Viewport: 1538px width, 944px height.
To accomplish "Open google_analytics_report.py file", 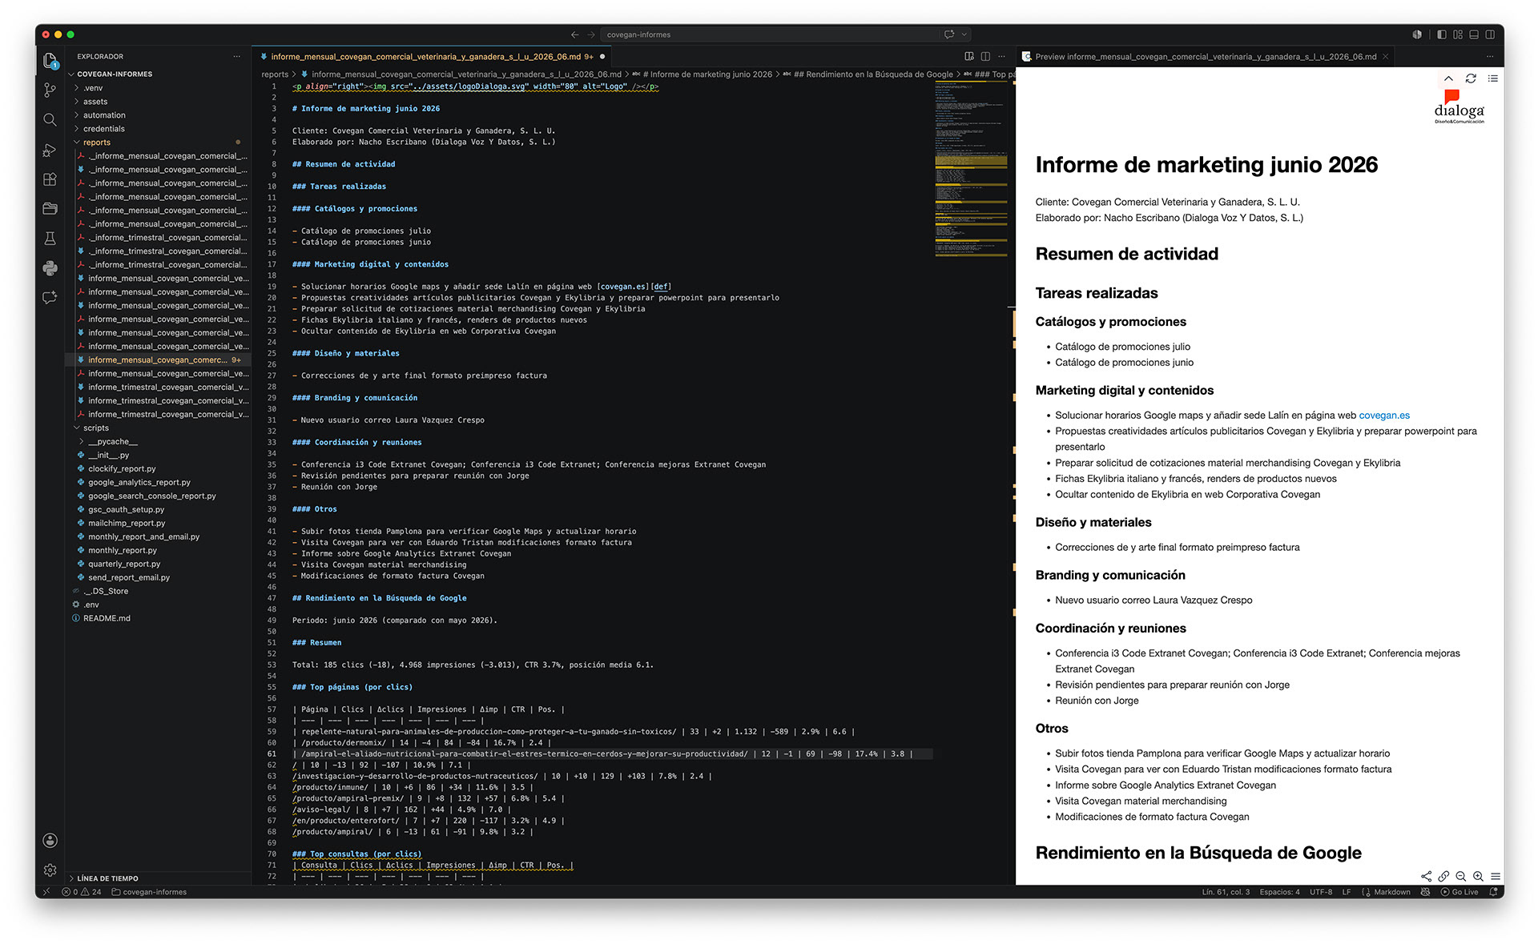I will (139, 482).
